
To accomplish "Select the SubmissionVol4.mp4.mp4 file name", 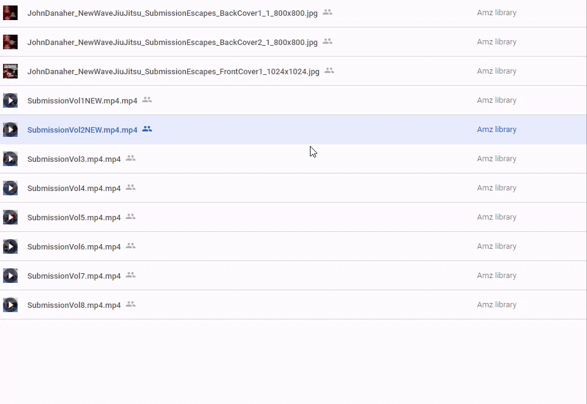I will tap(74, 189).
